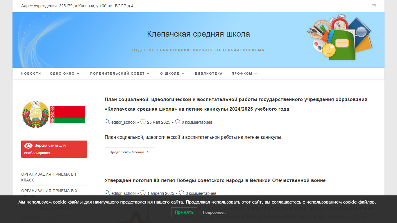Click Продолжить Чтение button
Screen dimensions: 397x223
[129, 152]
